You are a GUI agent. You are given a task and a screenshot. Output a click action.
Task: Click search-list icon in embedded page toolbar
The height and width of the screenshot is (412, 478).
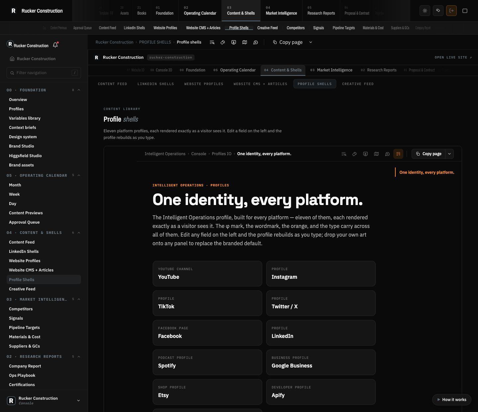344,154
